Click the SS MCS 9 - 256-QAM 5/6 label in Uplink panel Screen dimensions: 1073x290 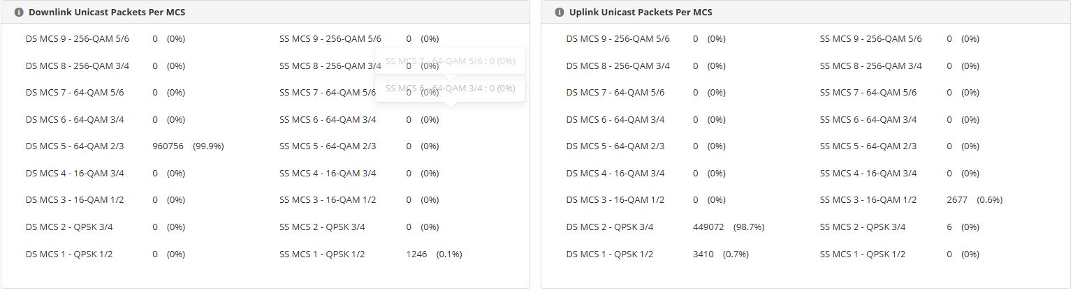(x=871, y=39)
